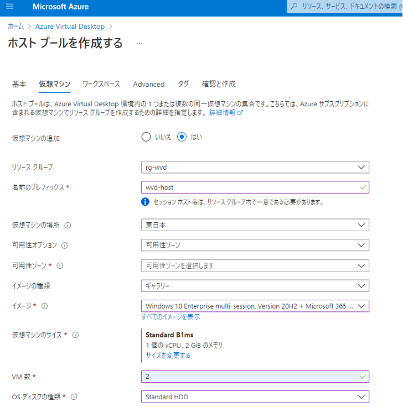403x407 pixels.
Task: Open the リソース グループ dropdown showing rg-wvd
Action: (255, 167)
